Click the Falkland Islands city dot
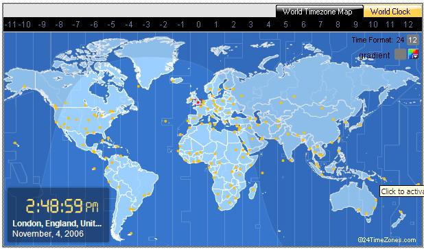Image resolution: width=424 pixels, height=249 pixels. click(x=130, y=233)
